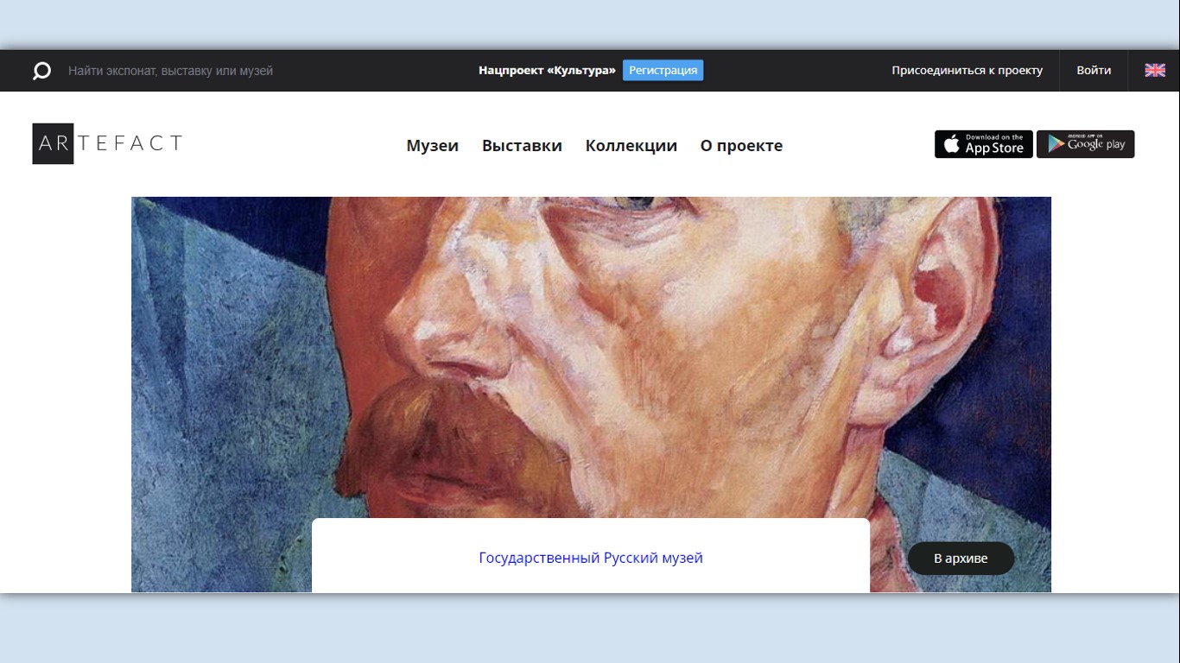The height and width of the screenshot is (663, 1180).
Task: Open the 'Музеи' menu item
Action: click(x=432, y=146)
